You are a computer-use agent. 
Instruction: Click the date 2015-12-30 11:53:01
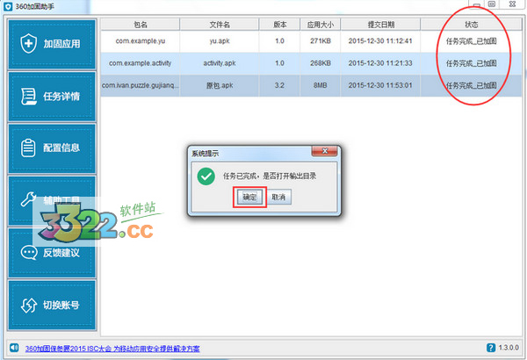click(x=380, y=85)
